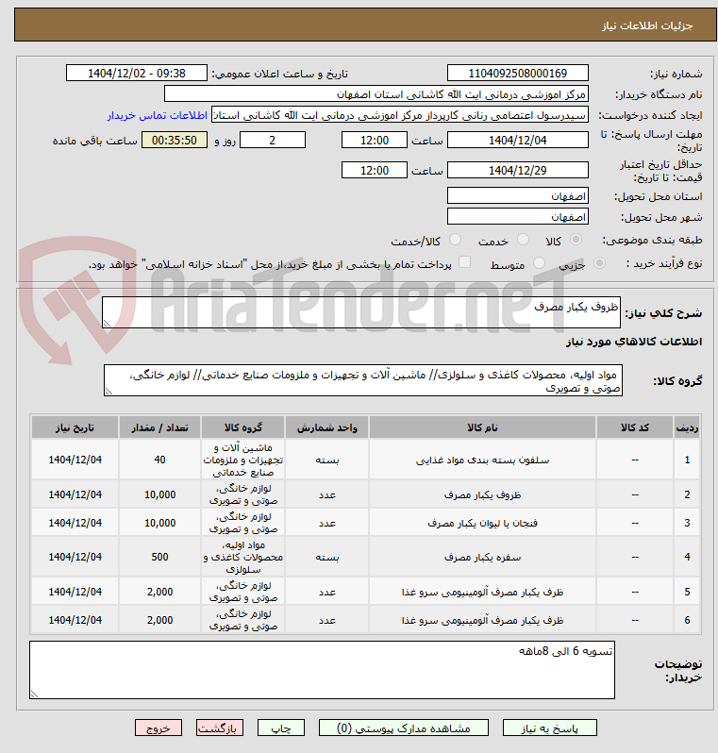This screenshot has height=753, width=718.
Task: Open اطلاعات تماس خریدار link
Action: [157, 116]
